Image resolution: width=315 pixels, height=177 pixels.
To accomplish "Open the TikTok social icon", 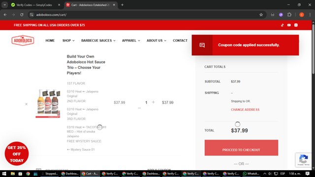I will tap(282, 25).
